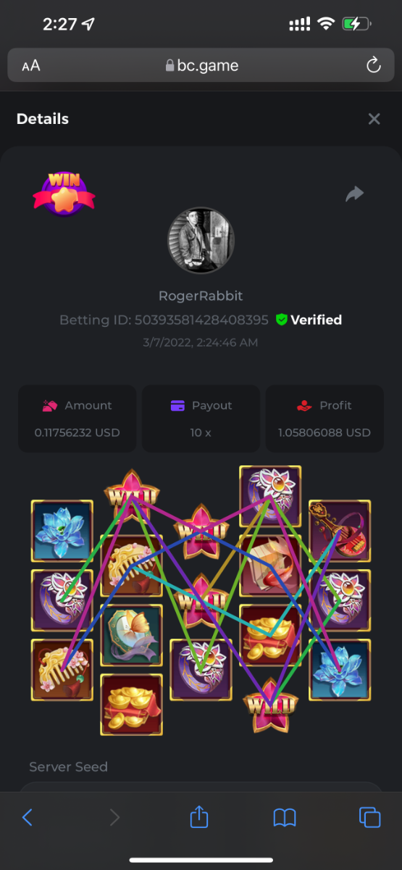Tap the Payout 10 x card
Image resolution: width=402 pixels, height=870 pixels.
click(x=201, y=418)
